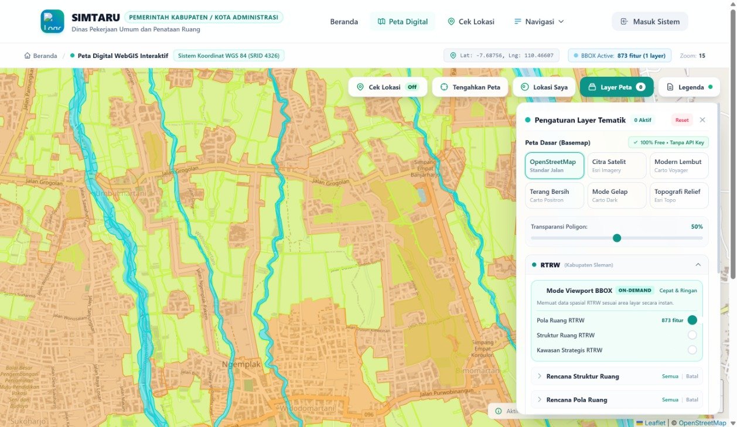This screenshot has width=737, height=427.
Task: Open the Masuk Sistem login button
Action: [650, 22]
